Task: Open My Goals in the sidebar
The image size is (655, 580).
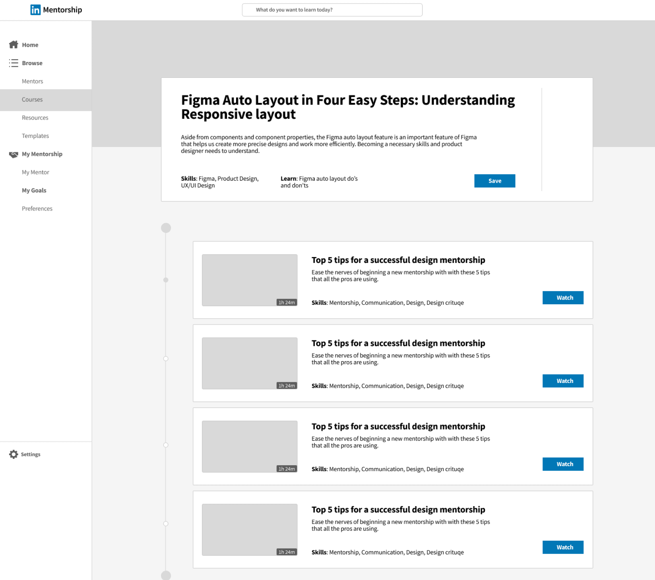Action: click(34, 191)
